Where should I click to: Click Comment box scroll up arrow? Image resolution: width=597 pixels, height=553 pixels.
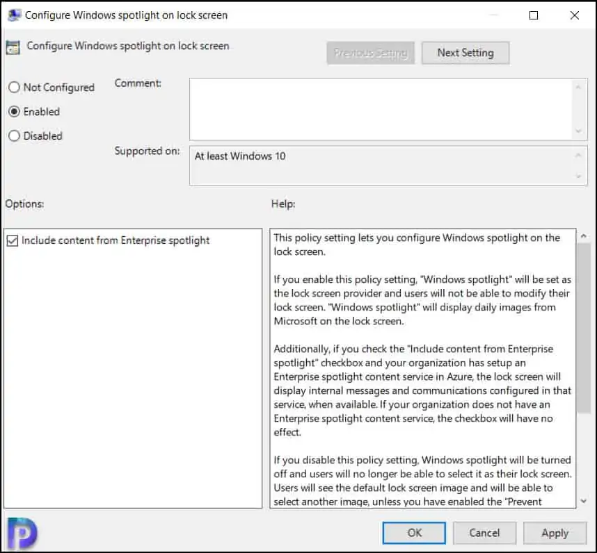pos(578,87)
